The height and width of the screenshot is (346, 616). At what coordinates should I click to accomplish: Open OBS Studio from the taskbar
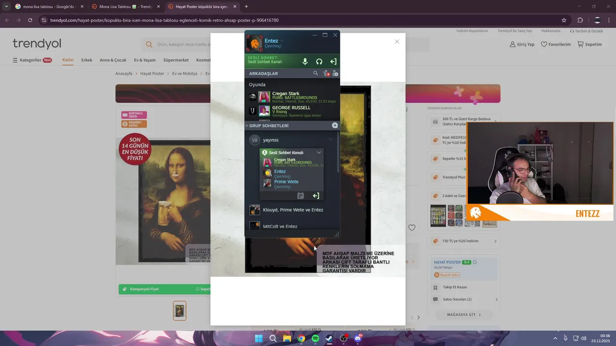[344, 338]
